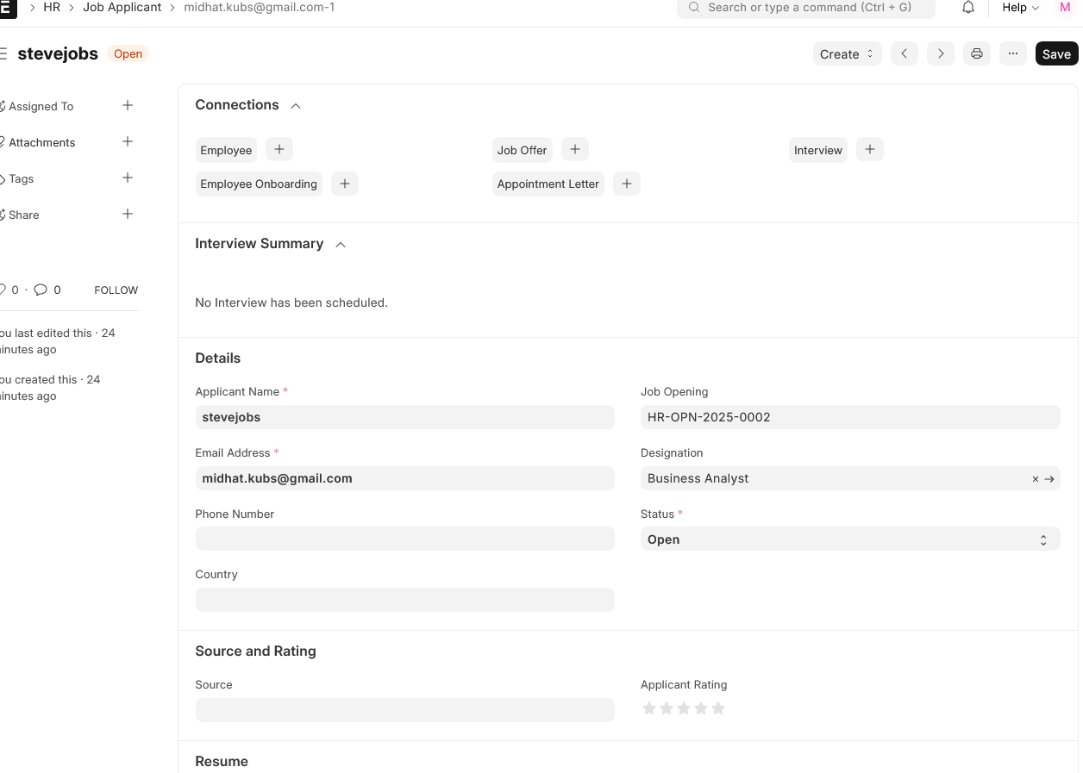Add an attachment plus icon
Viewport: 1083px width, 773px height.
click(x=128, y=141)
